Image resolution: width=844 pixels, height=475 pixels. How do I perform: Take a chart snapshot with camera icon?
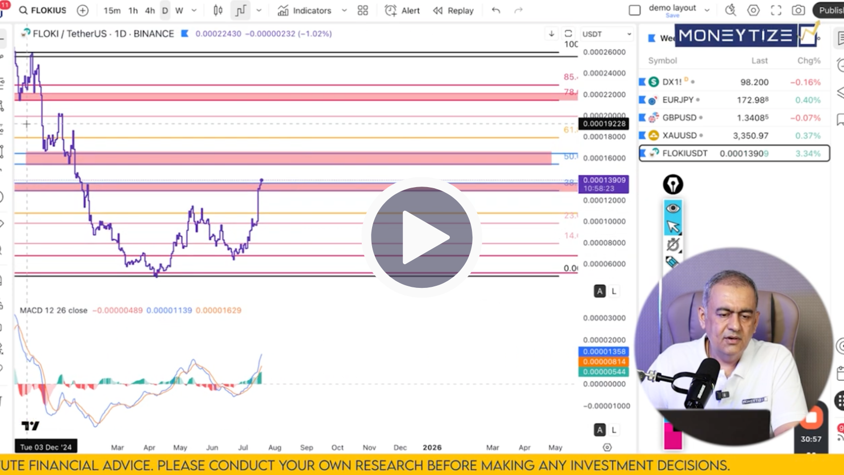pos(798,10)
